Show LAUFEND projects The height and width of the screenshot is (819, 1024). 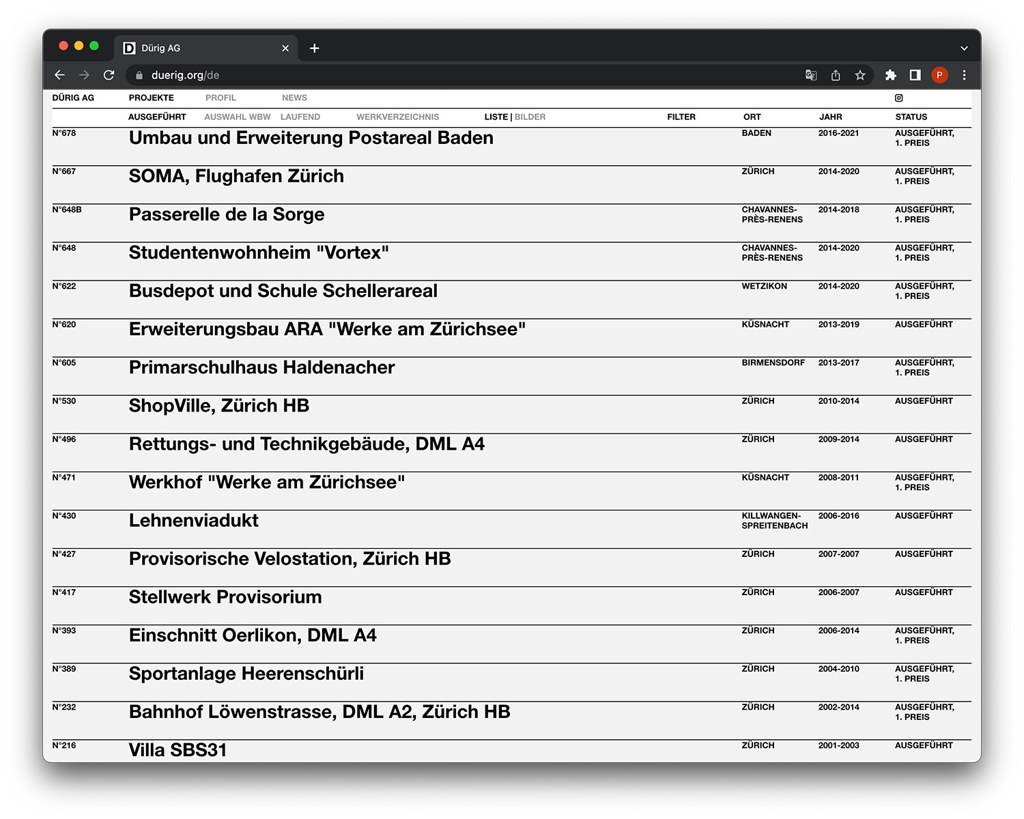(x=300, y=117)
